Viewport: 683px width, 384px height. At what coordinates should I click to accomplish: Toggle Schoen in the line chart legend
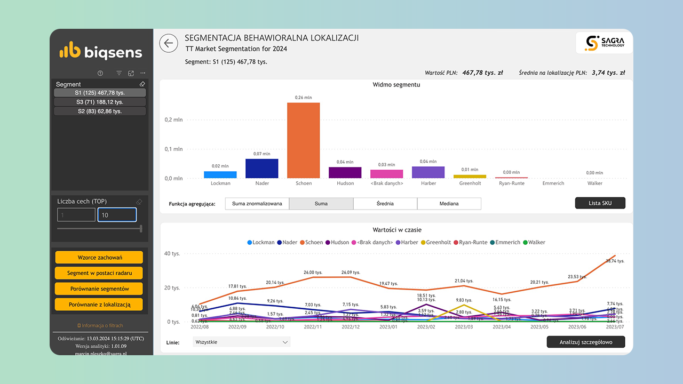(x=311, y=242)
